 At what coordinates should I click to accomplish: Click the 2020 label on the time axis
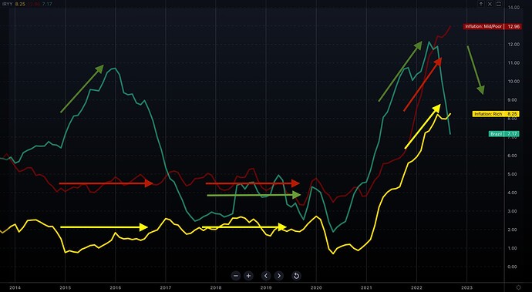tap(316, 287)
